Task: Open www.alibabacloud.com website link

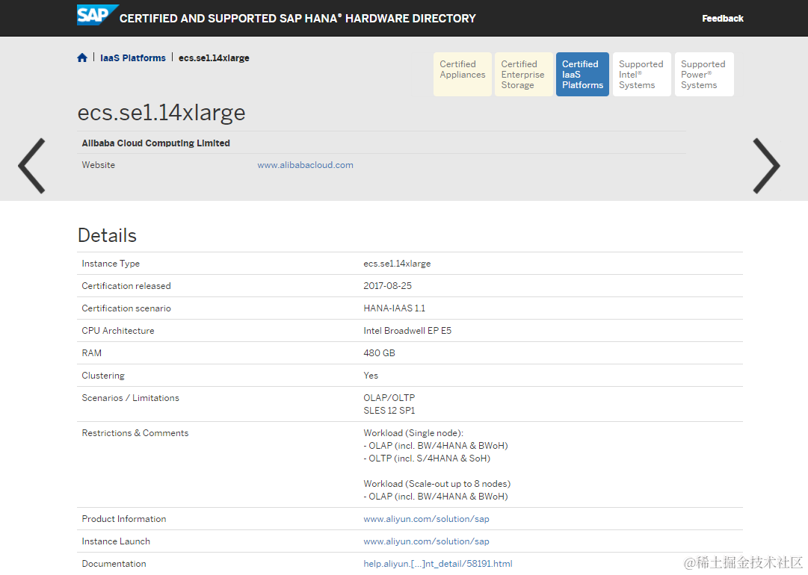Action: 305,165
